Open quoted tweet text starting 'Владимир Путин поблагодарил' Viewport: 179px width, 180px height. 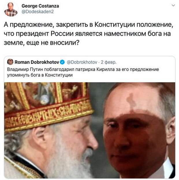pos(83,69)
